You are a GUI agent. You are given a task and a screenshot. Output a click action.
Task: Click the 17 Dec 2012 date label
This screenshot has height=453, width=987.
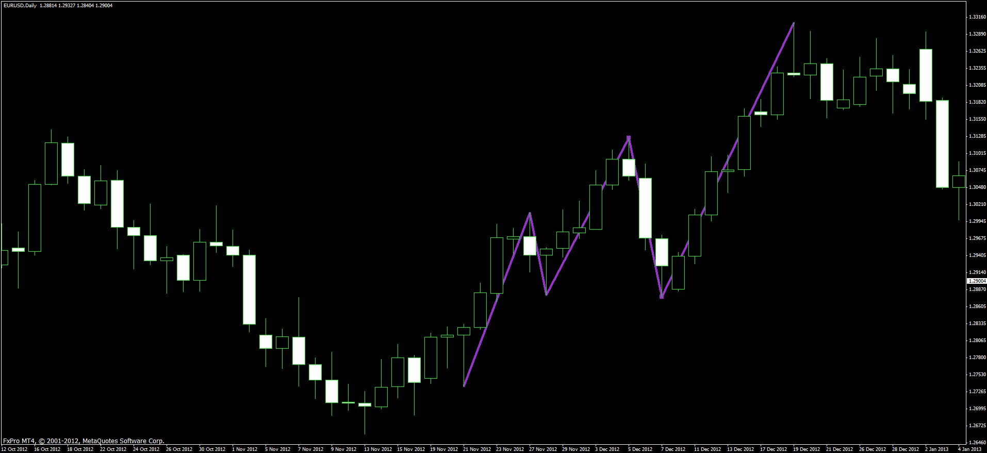pos(774,449)
